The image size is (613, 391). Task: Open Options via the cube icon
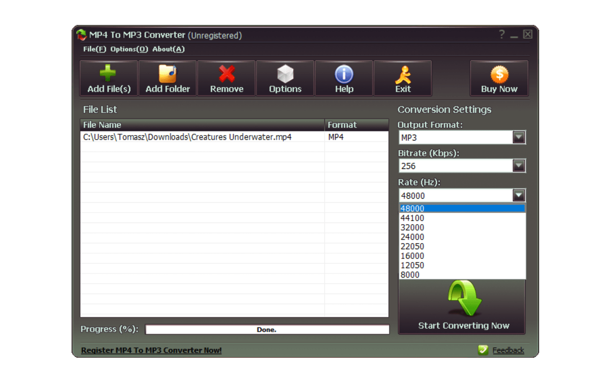[285, 73]
